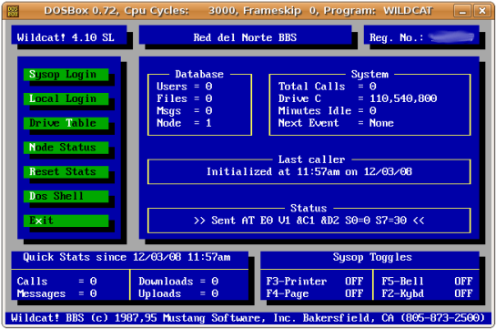This screenshot has height=329, width=496.
Task: Click the Red del Norte BBS title
Action: tap(245, 37)
